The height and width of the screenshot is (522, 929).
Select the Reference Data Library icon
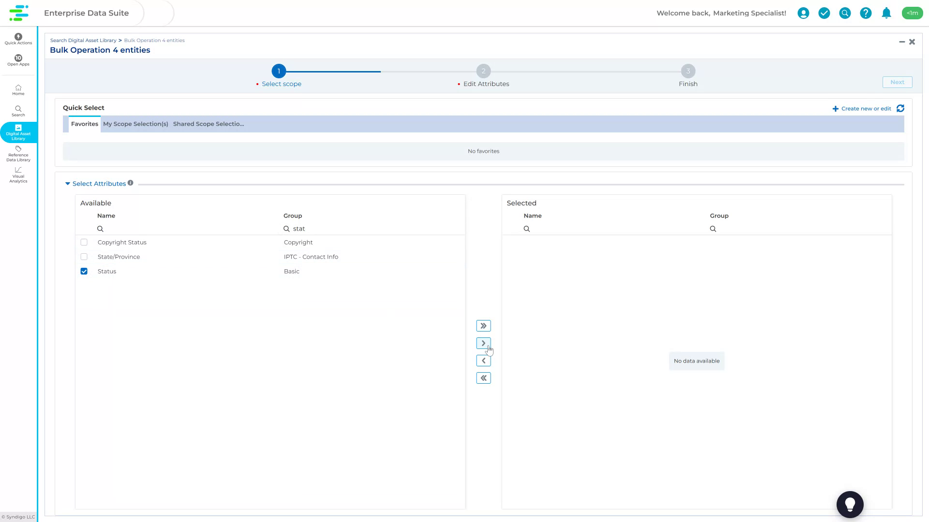18,154
